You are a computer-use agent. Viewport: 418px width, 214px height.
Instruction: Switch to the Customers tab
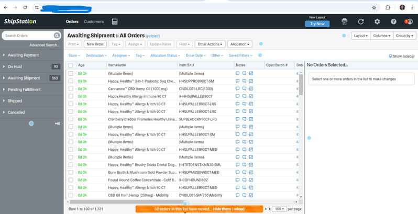pyautogui.click(x=94, y=21)
